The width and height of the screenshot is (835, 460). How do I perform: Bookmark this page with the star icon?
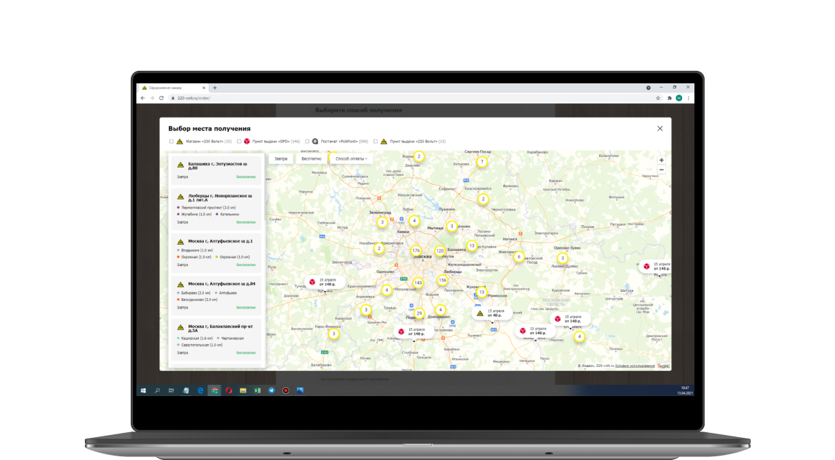pyautogui.click(x=658, y=98)
